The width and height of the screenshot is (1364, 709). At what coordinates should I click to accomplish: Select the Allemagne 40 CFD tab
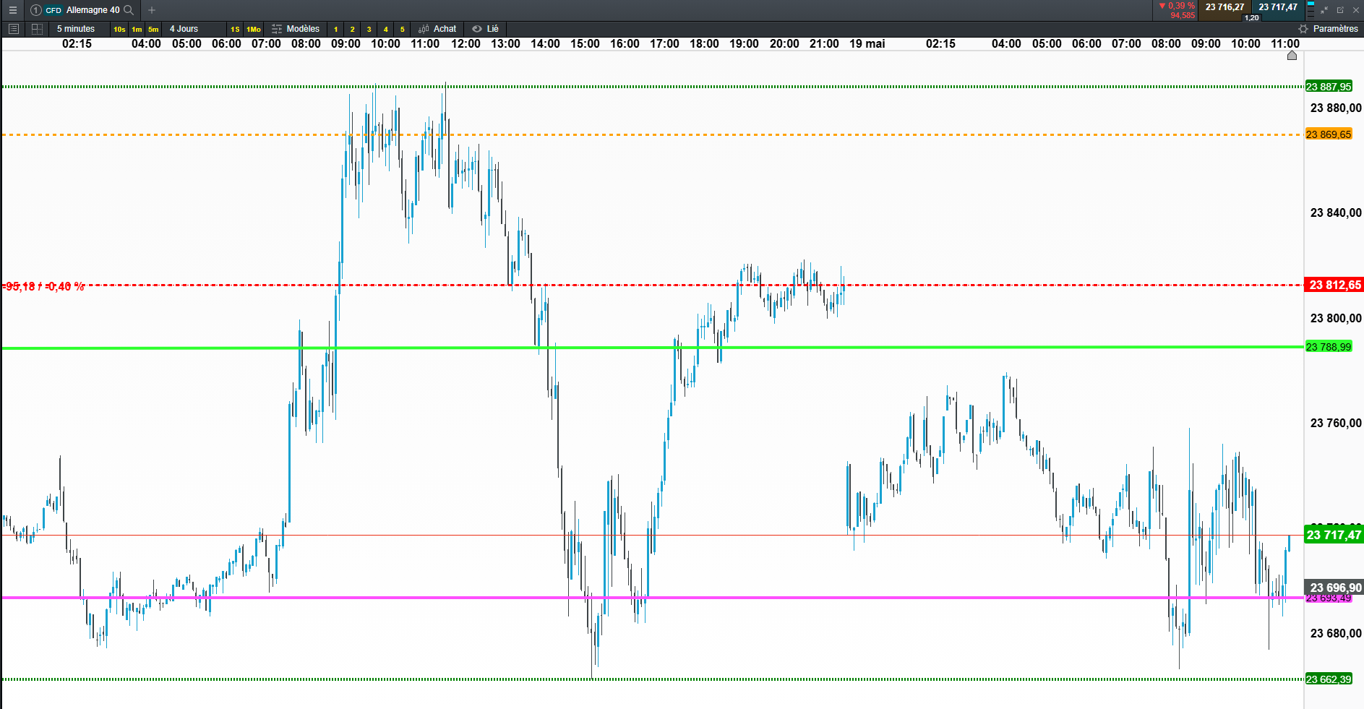[82, 10]
